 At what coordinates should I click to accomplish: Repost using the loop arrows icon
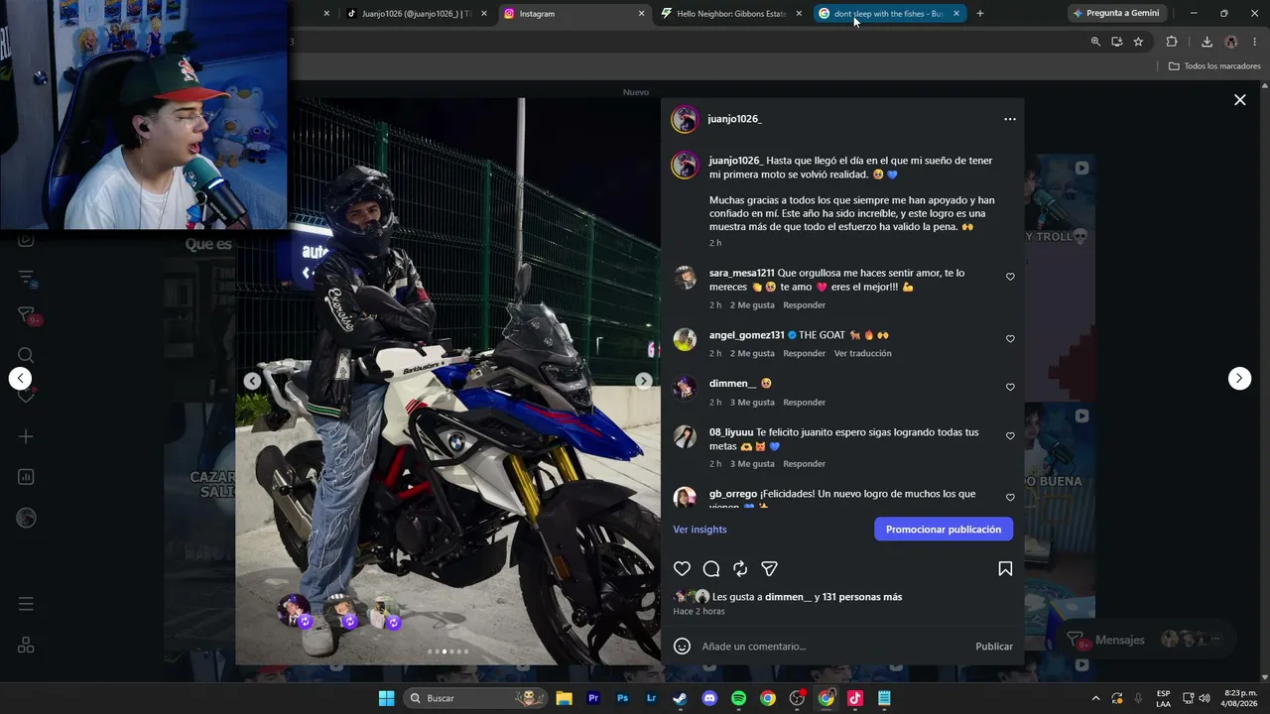coord(740,568)
